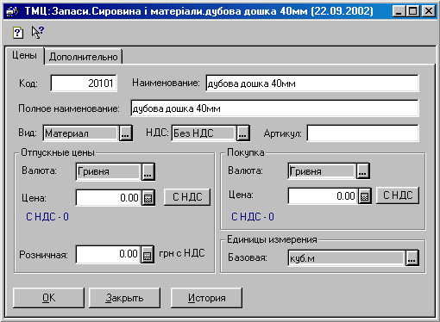Open calculator for Отпускные цены Цена field
440x322 pixels.
pyautogui.click(x=148, y=198)
